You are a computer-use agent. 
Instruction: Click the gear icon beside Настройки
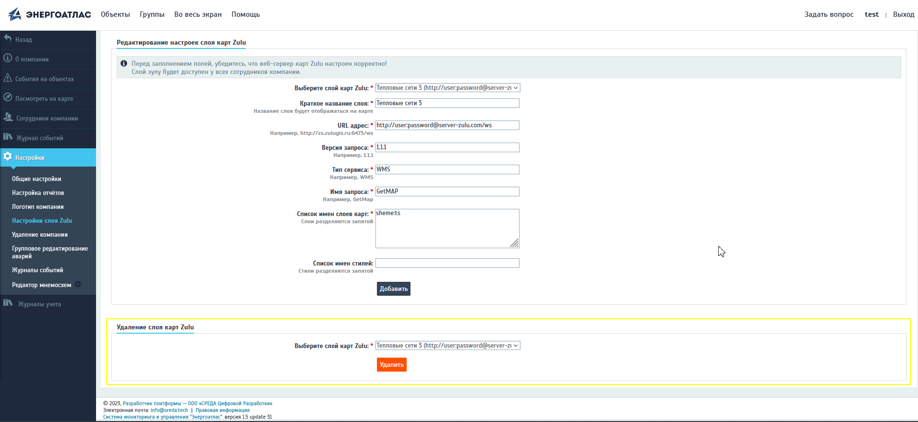(x=8, y=157)
